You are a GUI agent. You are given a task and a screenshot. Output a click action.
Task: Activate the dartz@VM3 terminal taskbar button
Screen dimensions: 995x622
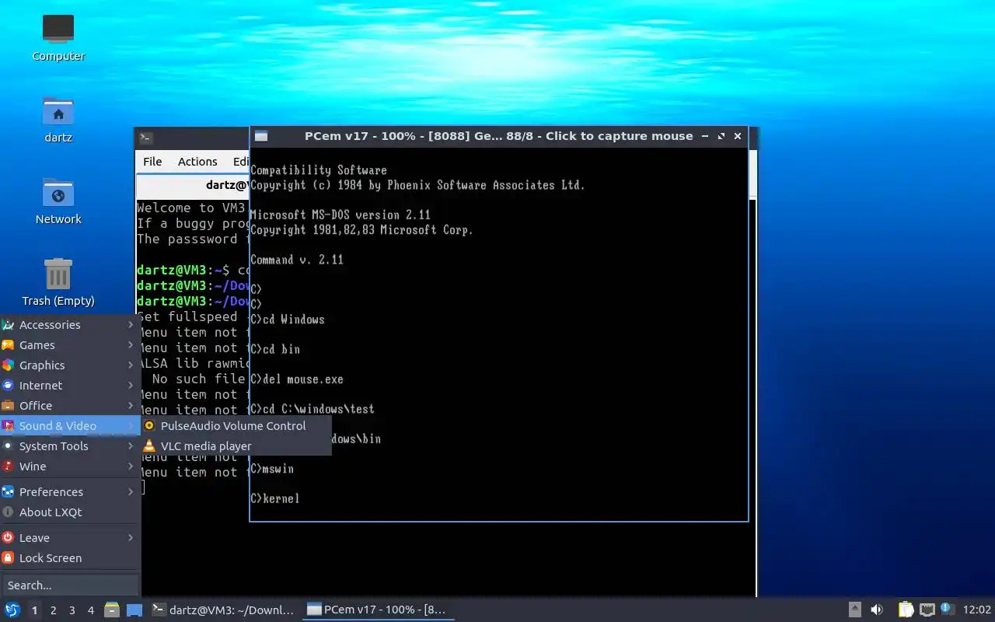pos(223,610)
